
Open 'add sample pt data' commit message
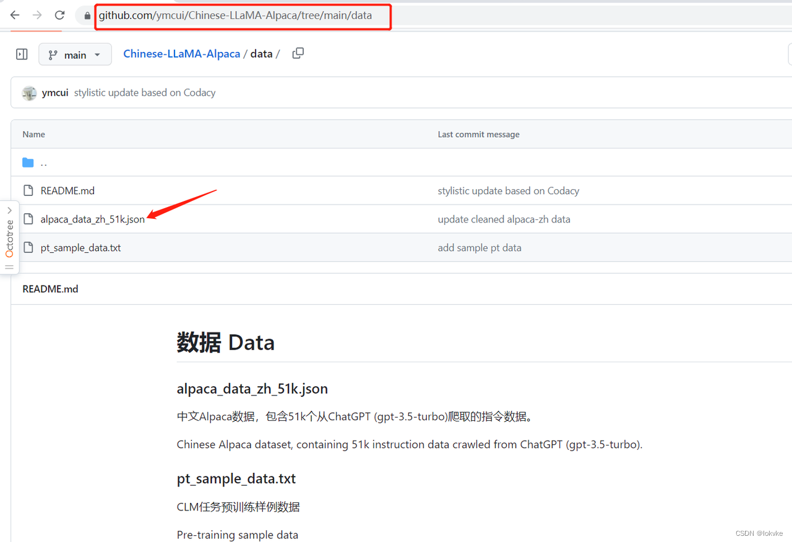click(480, 248)
